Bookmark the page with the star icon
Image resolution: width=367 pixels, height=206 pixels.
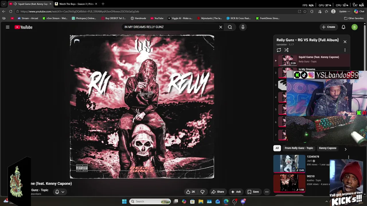point(305,11)
